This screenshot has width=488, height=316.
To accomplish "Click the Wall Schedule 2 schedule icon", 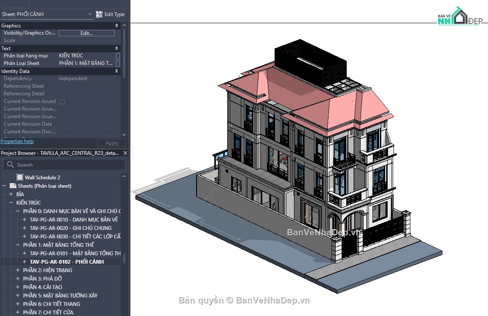I will (19, 177).
